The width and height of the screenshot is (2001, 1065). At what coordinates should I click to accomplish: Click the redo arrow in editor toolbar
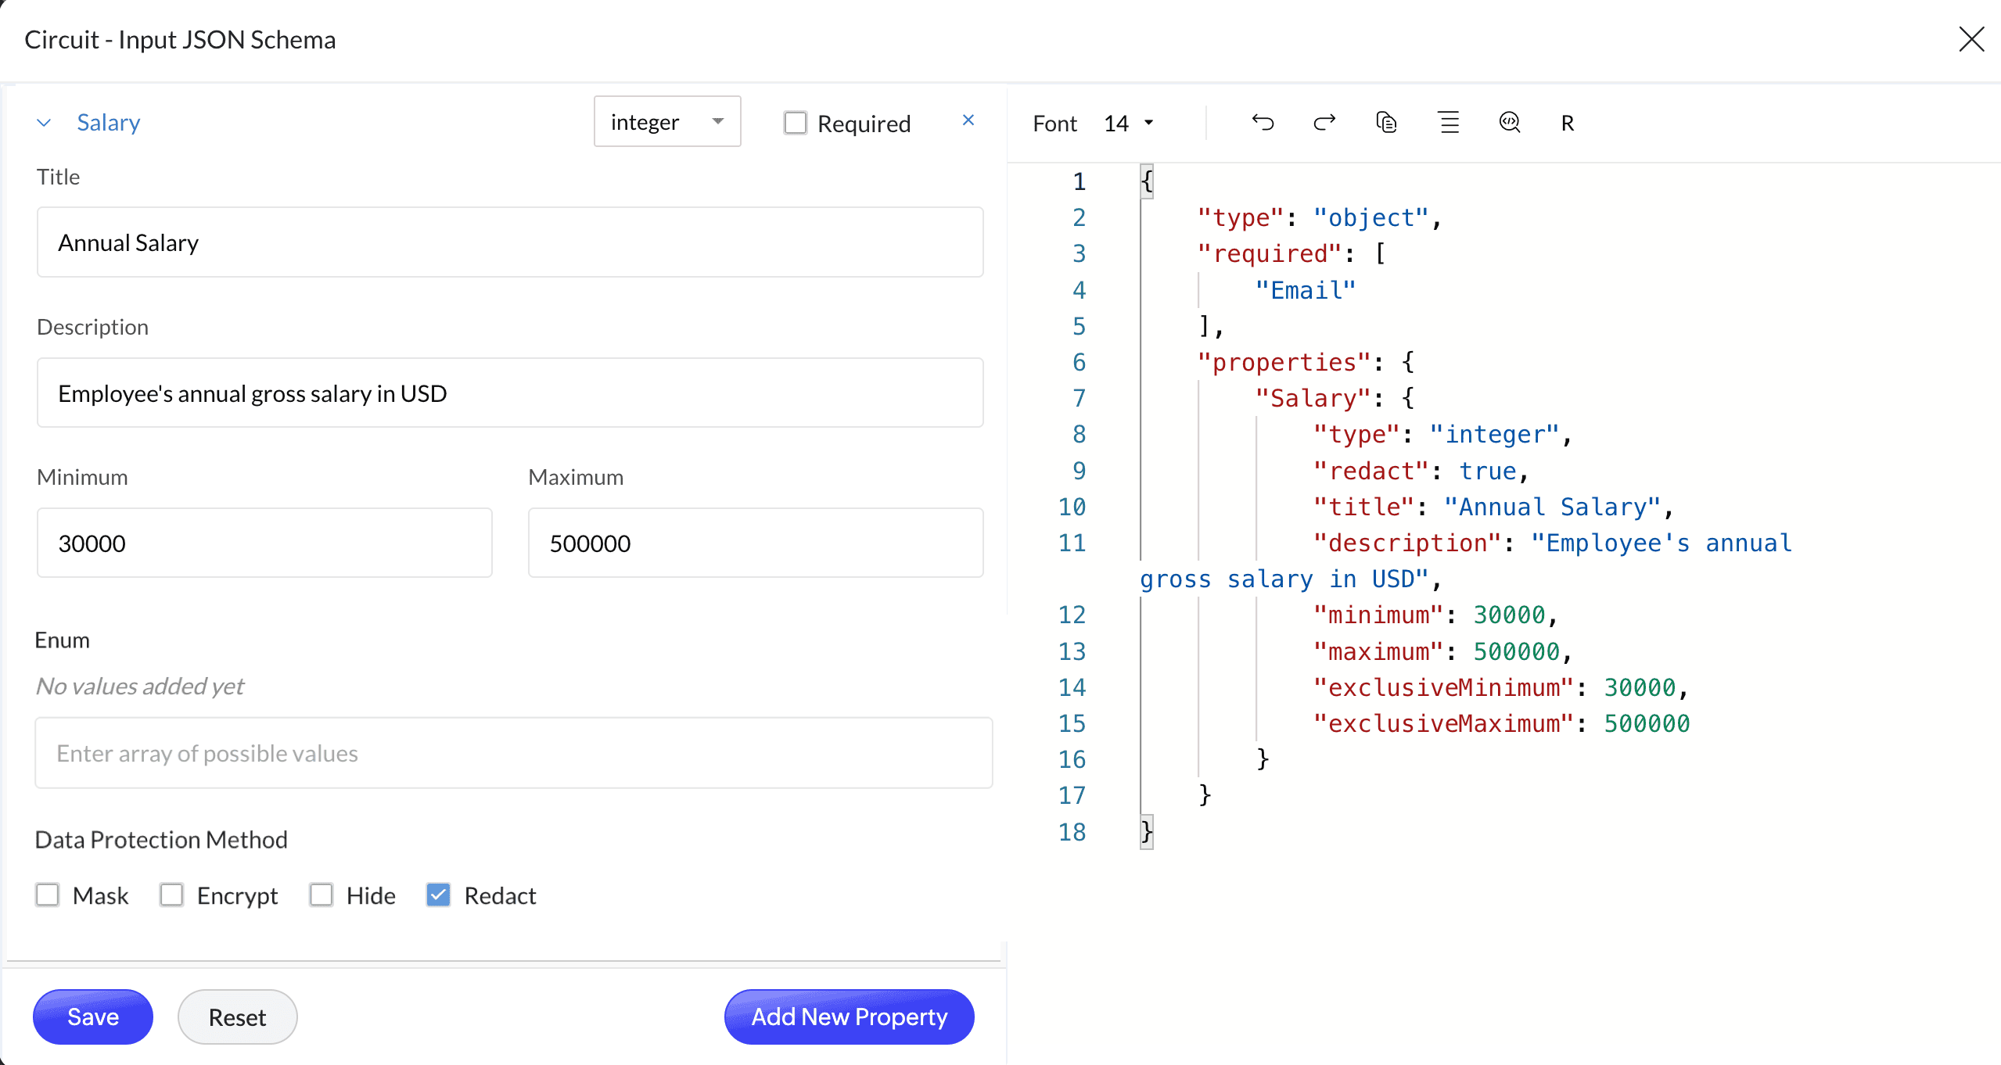tap(1324, 123)
